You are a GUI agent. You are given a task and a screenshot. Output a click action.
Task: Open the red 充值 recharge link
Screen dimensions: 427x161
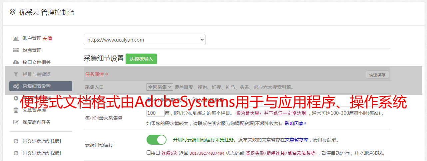47,38
